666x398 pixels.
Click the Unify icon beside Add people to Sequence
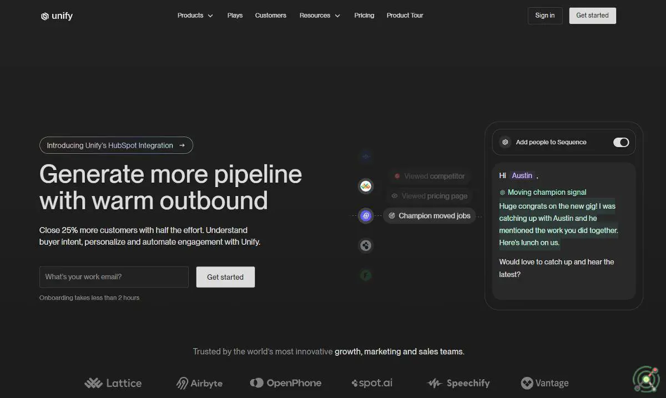[505, 143]
